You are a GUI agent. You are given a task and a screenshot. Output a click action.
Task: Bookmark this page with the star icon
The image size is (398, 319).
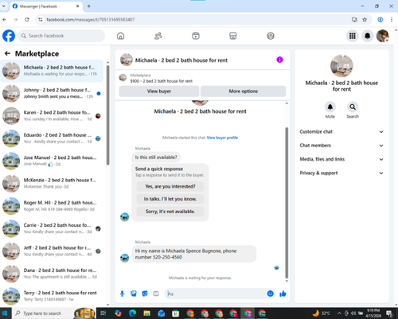tap(365, 20)
